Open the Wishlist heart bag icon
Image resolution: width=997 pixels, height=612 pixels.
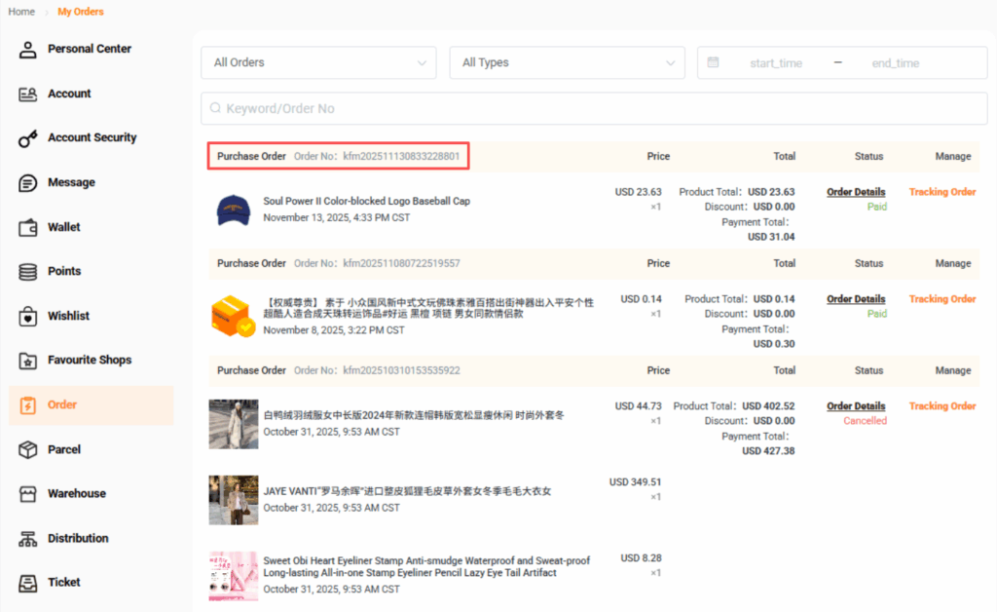(29, 317)
